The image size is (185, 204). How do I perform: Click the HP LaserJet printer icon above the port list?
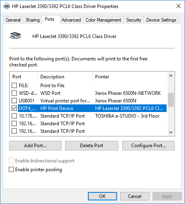15,36
